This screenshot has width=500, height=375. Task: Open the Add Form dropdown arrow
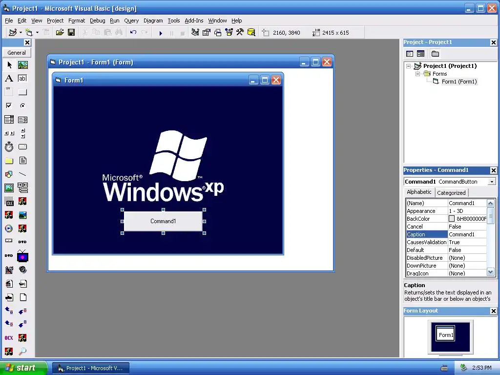coord(37,32)
